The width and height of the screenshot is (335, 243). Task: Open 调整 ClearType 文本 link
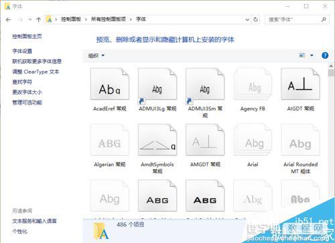pos(36,72)
